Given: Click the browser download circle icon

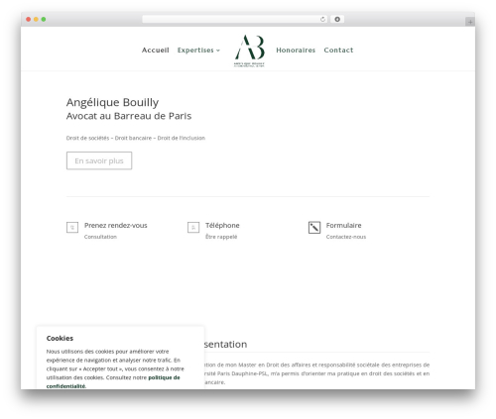Looking at the screenshot, I should [x=337, y=19].
